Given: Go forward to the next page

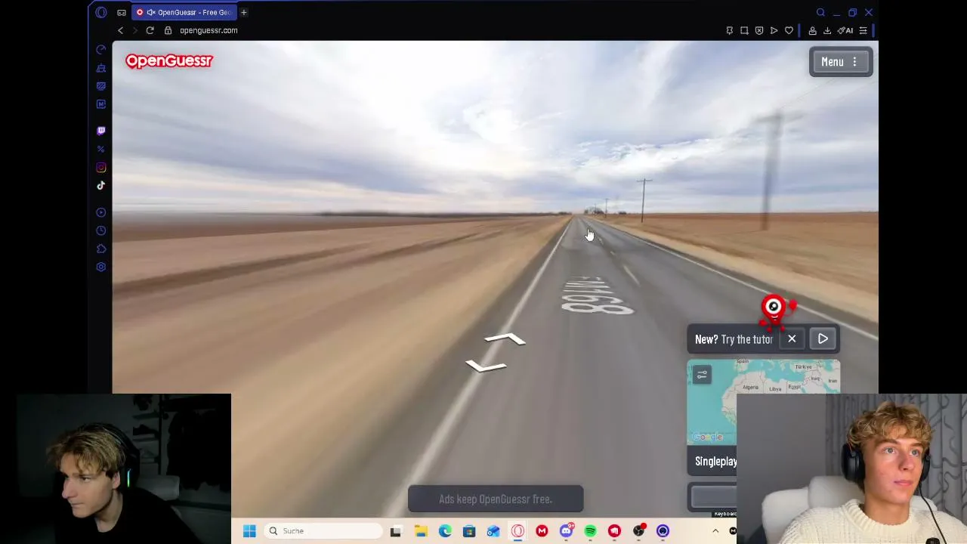Looking at the screenshot, I should click(135, 30).
